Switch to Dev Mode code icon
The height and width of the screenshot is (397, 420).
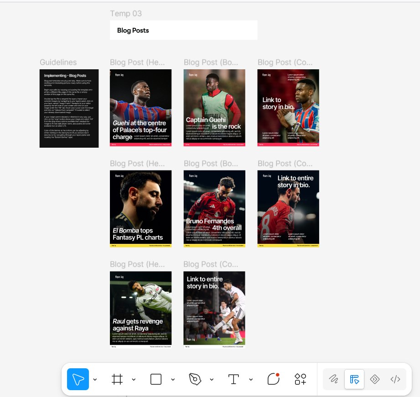[x=395, y=379]
